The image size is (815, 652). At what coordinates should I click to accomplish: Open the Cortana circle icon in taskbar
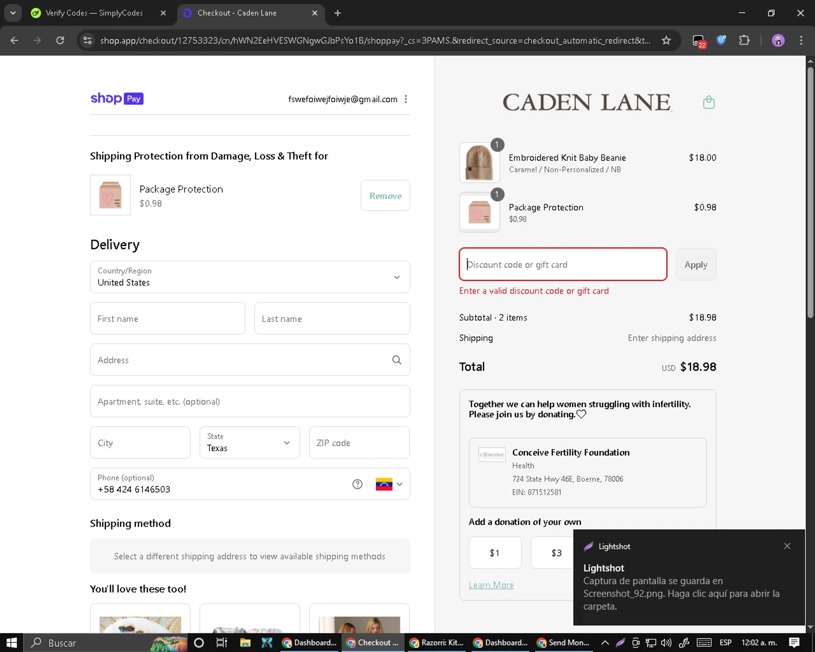(x=199, y=643)
